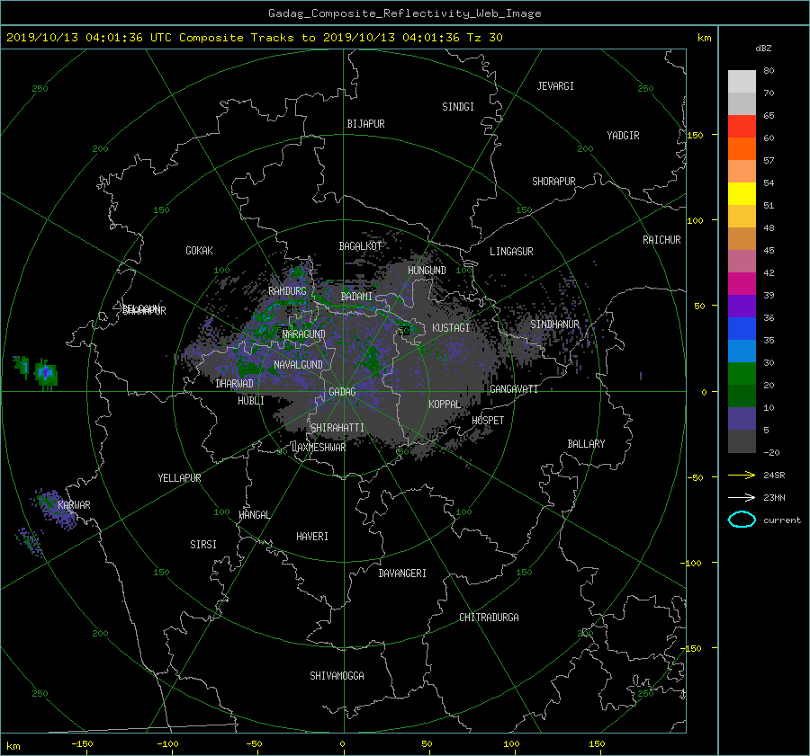This screenshot has width=810, height=756.
Task: Click the SIRSI city label
Action: (x=203, y=545)
